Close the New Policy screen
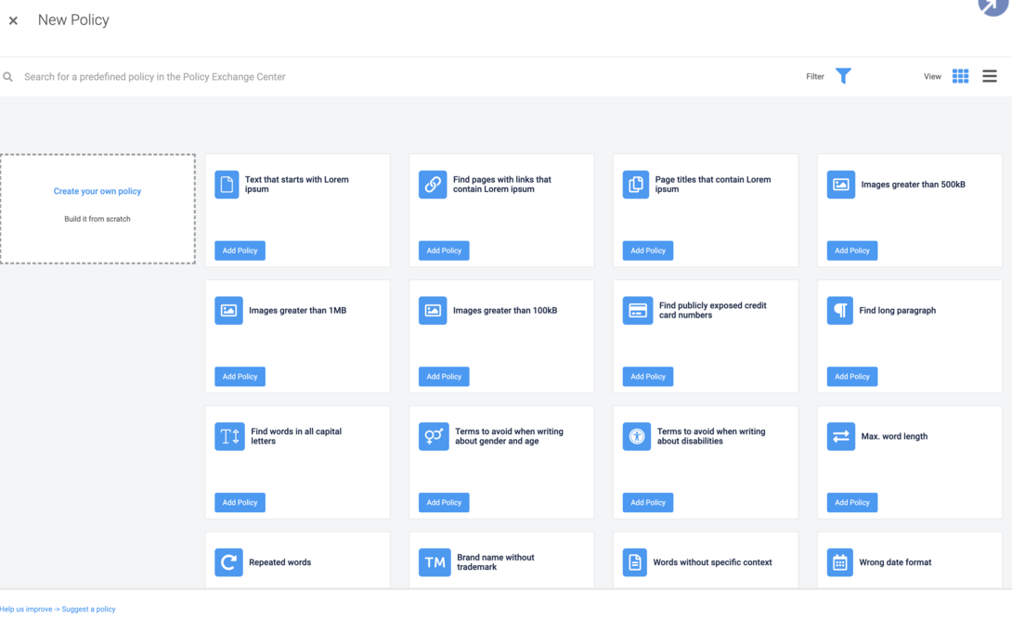The image size is (1012, 631). [13, 19]
